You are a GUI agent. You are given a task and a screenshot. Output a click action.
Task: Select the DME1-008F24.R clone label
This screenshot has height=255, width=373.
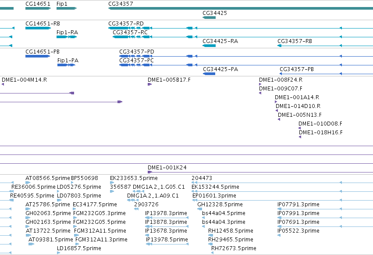(281, 80)
